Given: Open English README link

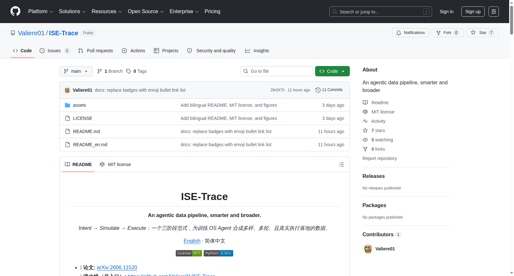Looking at the screenshot, I should pyautogui.click(x=192, y=241).
